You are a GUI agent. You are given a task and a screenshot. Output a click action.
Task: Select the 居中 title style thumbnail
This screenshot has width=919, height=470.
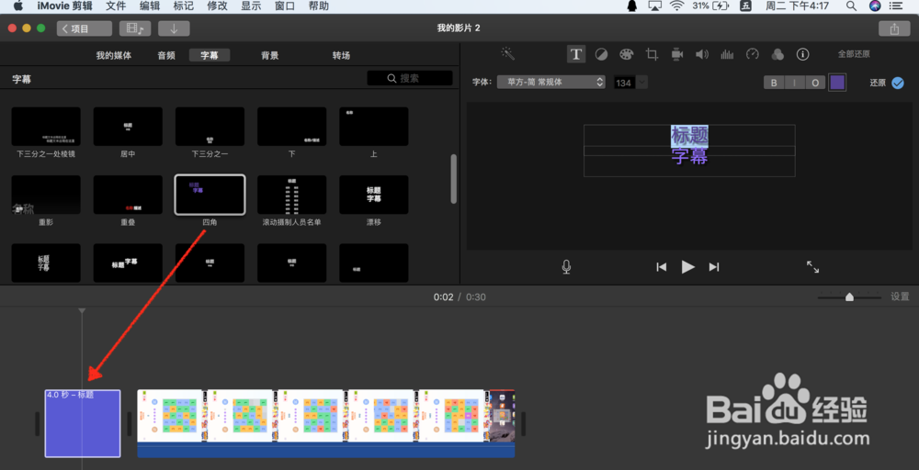128,127
